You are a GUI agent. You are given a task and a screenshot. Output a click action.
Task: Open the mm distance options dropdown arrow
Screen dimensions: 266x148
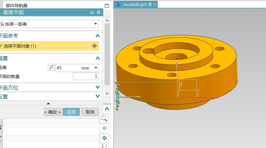pyautogui.click(x=96, y=68)
